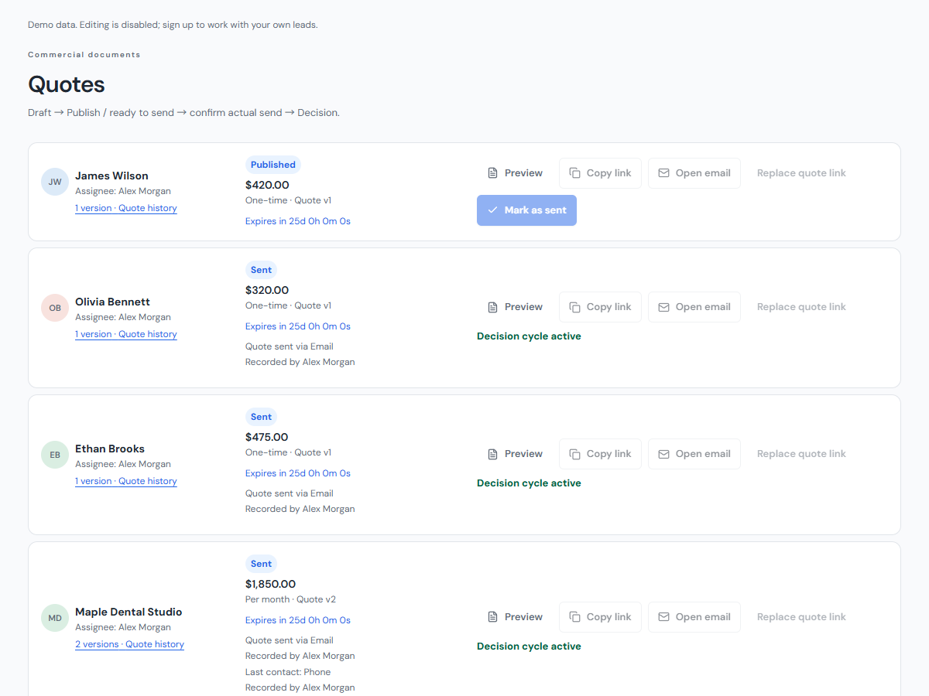Click Maple Dental Studio's 'Decision cycle active' label
Screen dimensions: 929x696
(x=529, y=647)
